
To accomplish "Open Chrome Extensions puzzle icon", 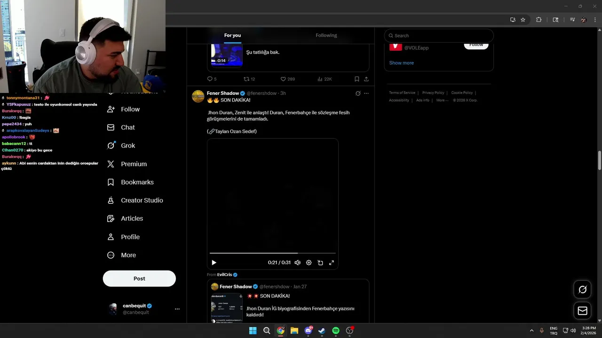I will tap(539, 20).
